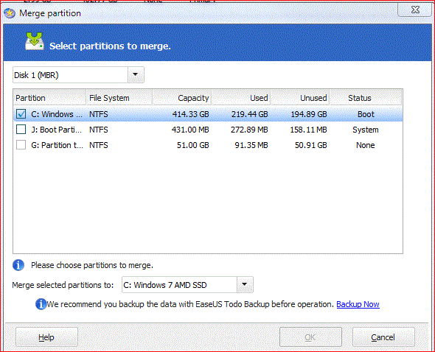Viewport: 435px width, 352px height.
Task: Click the 50.91 GB unused value
Action: coord(310,145)
